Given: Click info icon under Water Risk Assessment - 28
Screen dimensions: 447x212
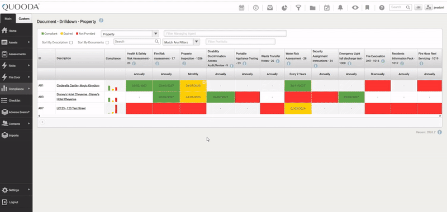Looking at the screenshot, I should tap(288, 64).
